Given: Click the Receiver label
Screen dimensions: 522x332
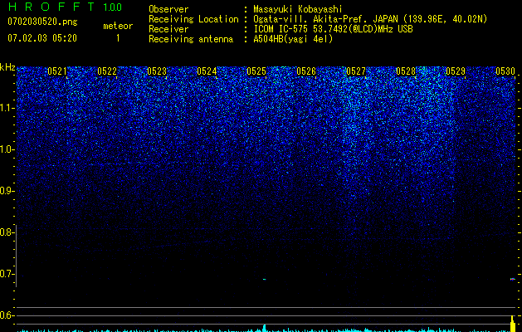Looking at the screenshot, I should [x=168, y=29].
